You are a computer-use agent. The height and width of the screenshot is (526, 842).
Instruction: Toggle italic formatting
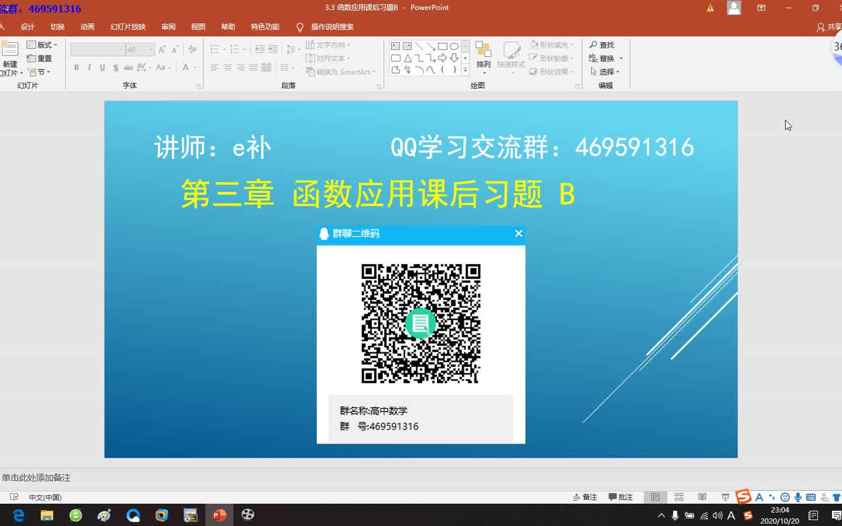89,68
